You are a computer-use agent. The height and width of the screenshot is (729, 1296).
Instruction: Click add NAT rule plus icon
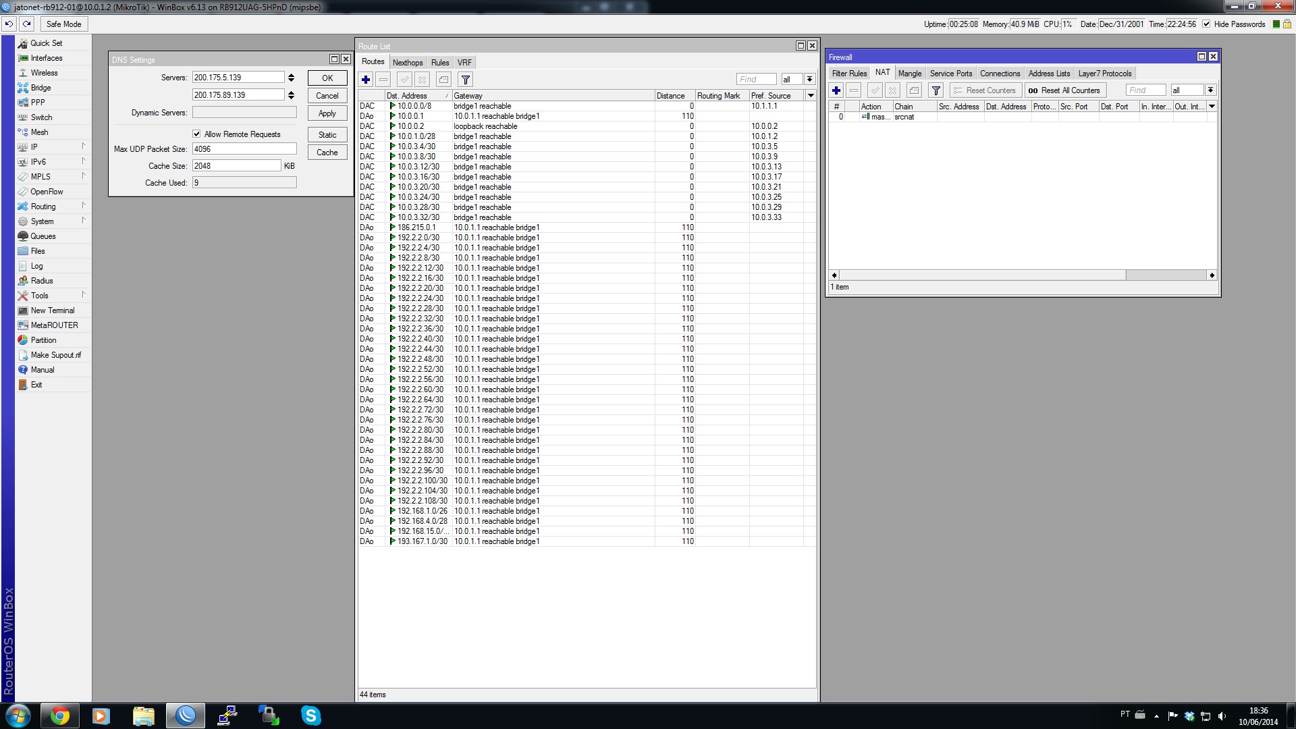[x=836, y=90]
